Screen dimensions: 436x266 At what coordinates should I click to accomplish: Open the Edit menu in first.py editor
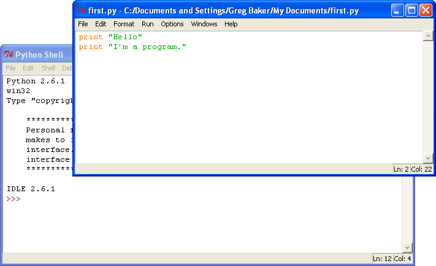101,24
